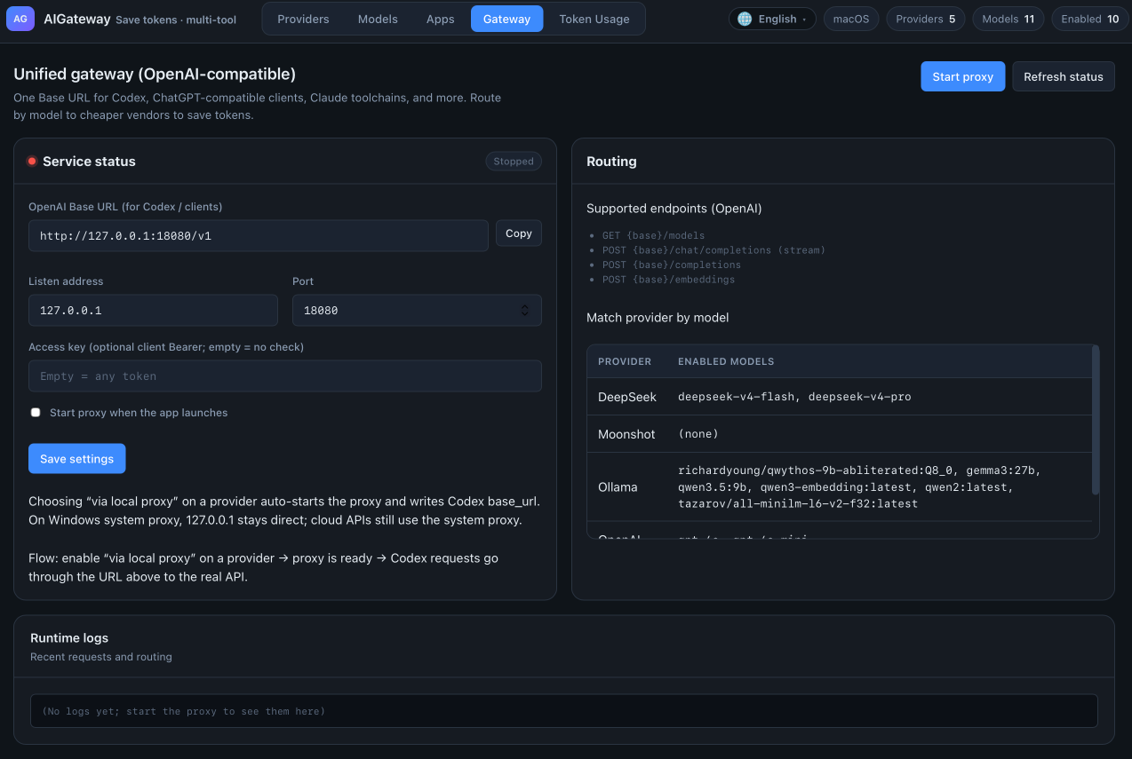Copy the OpenAI Base URL
The width and height of the screenshot is (1132, 759).
[518, 233]
